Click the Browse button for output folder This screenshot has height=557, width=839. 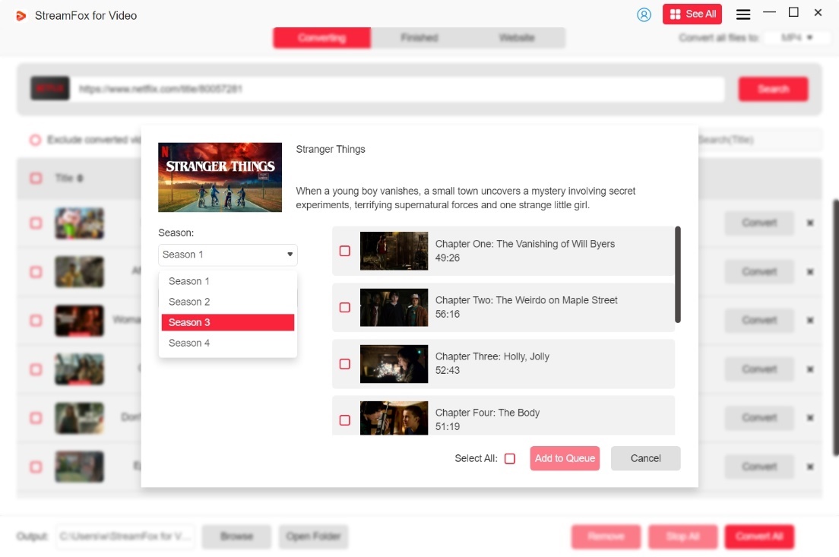pos(236,536)
